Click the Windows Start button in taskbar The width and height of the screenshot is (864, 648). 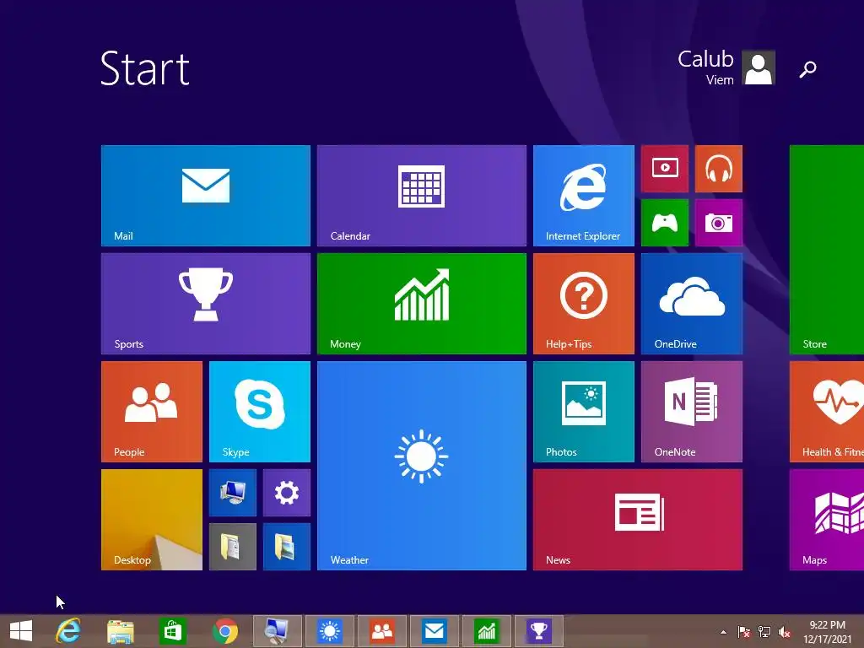tap(21, 631)
